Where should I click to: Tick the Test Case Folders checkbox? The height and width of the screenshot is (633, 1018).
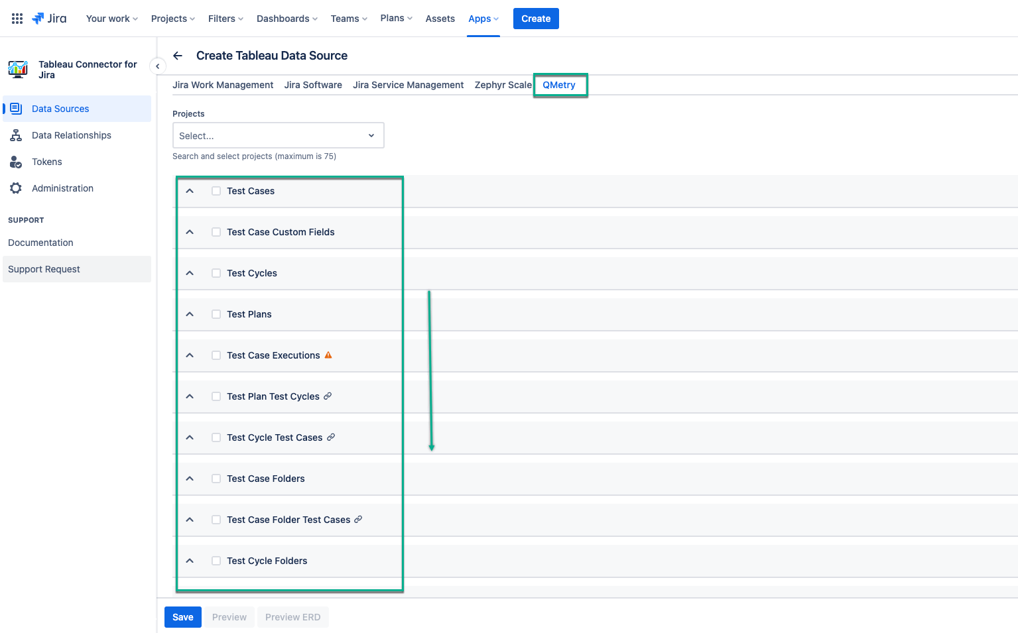point(216,479)
